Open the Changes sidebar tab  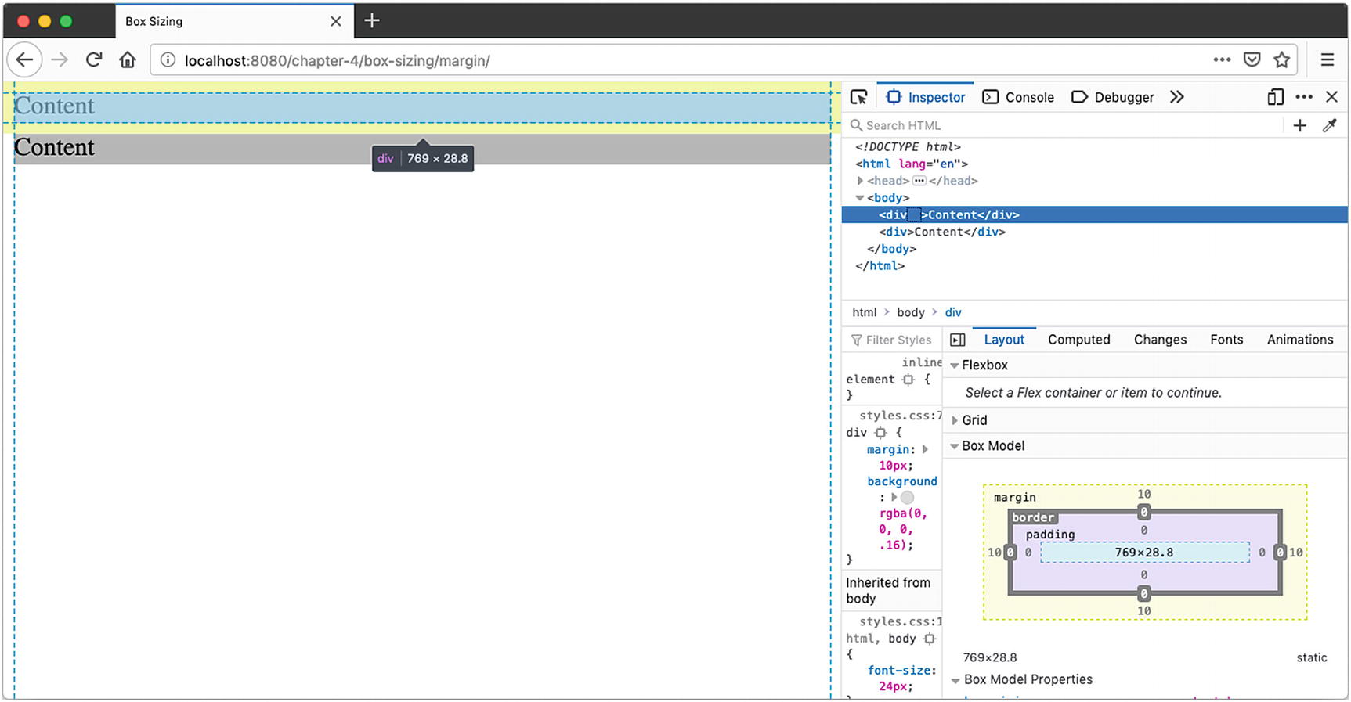1160,340
